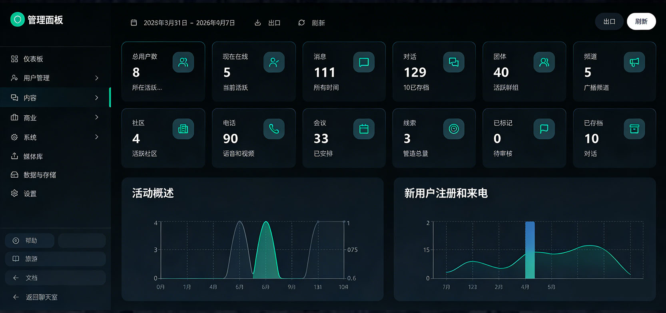Click the 语音和视频 caption on 电话 card

pos(239,154)
